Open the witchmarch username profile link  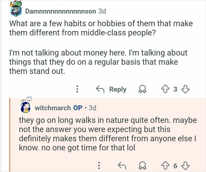tap(53, 108)
